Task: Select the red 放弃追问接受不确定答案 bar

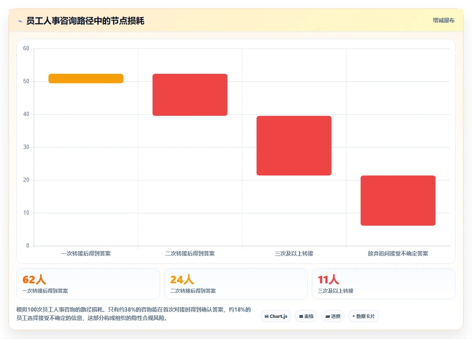Action: click(x=398, y=201)
